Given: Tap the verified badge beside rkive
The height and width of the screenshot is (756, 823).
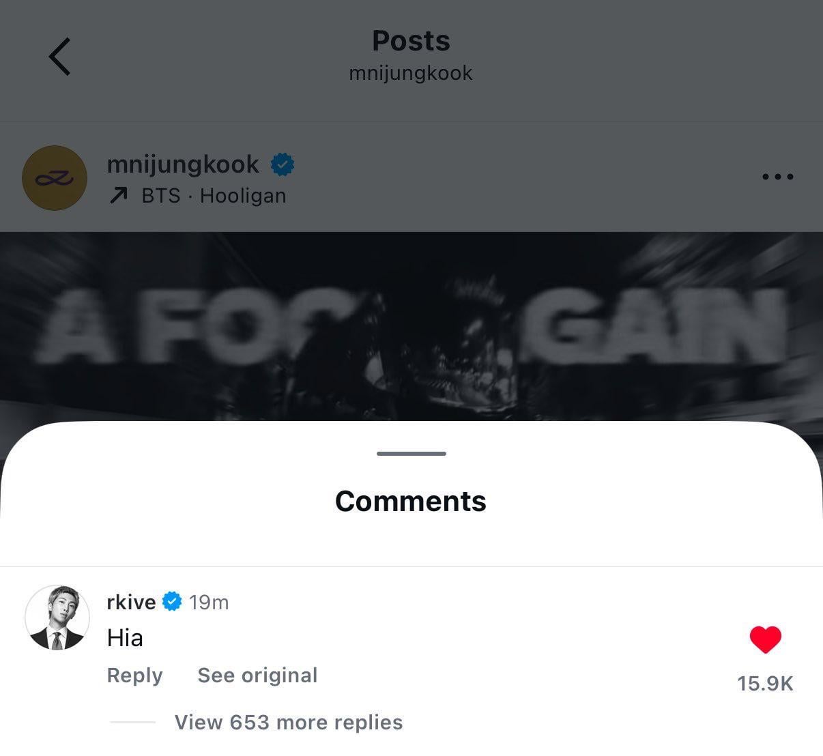Looking at the screenshot, I should 172,602.
